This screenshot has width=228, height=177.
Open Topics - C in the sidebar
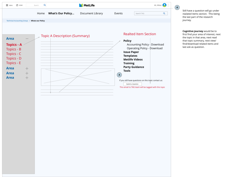tap(14, 54)
